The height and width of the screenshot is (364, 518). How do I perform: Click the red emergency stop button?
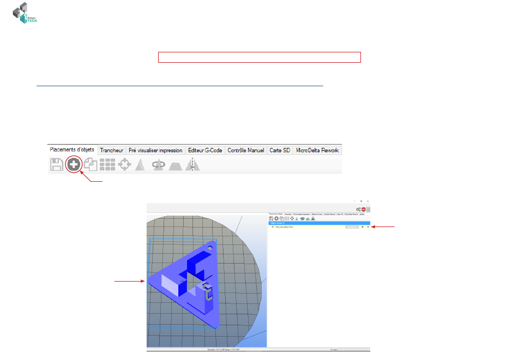[x=363, y=209]
